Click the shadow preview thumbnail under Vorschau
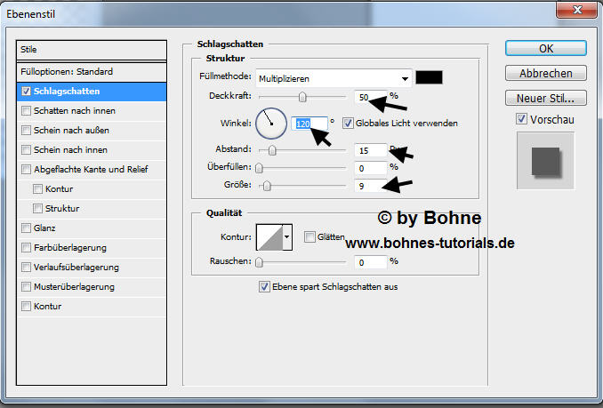 (x=545, y=161)
